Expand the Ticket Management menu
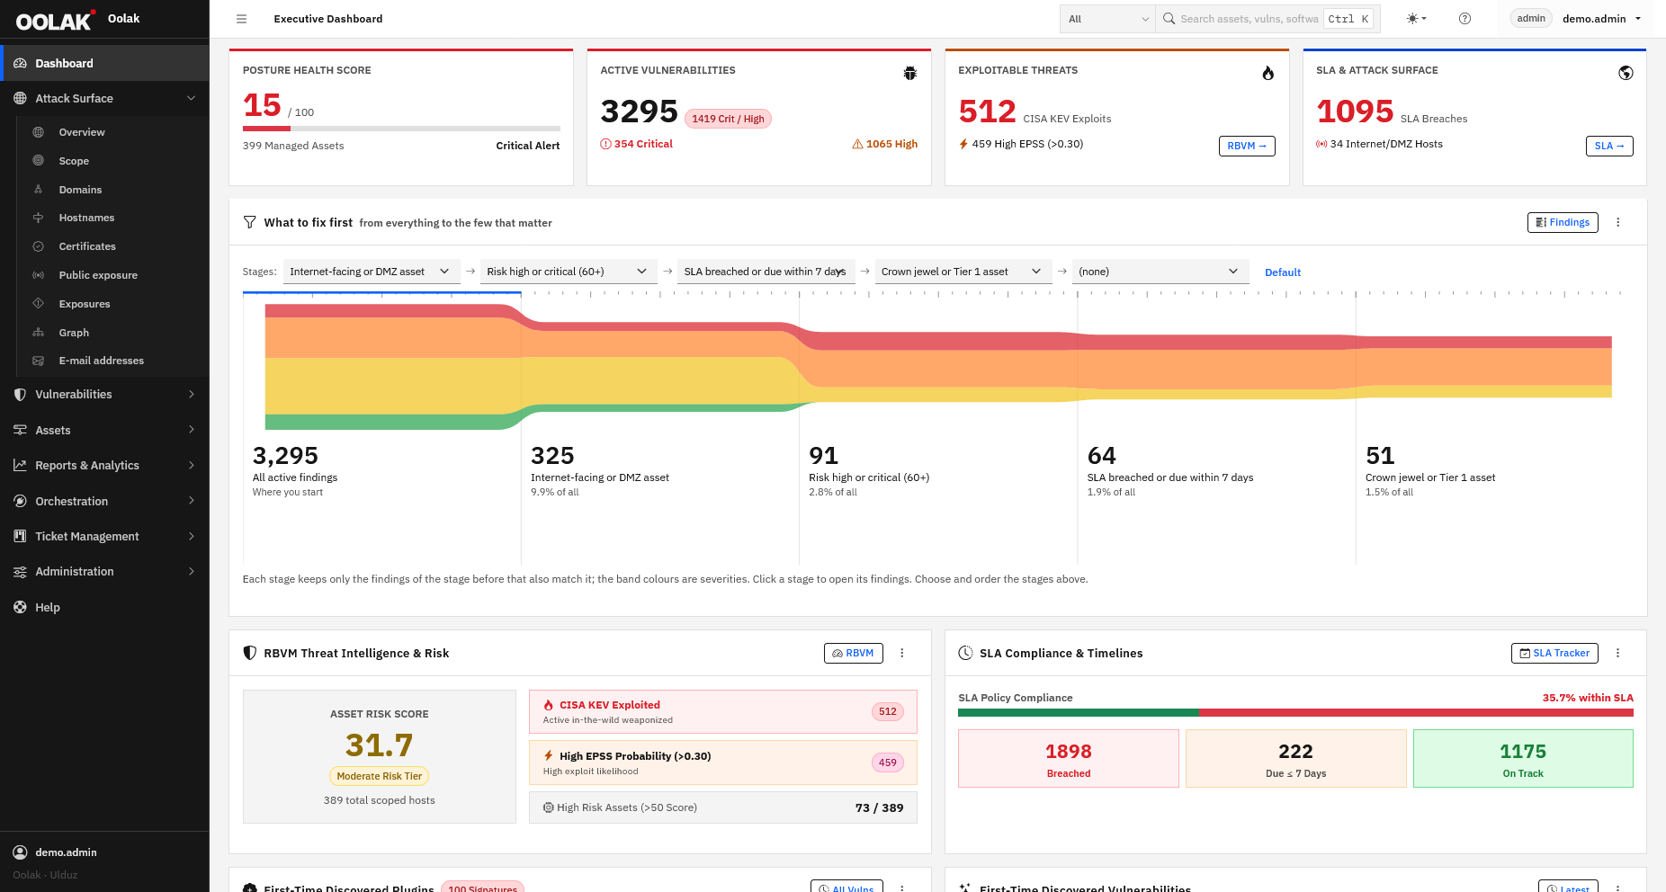1666x892 pixels. (x=104, y=536)
